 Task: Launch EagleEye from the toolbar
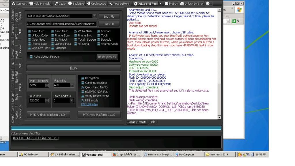click(70, 3)
